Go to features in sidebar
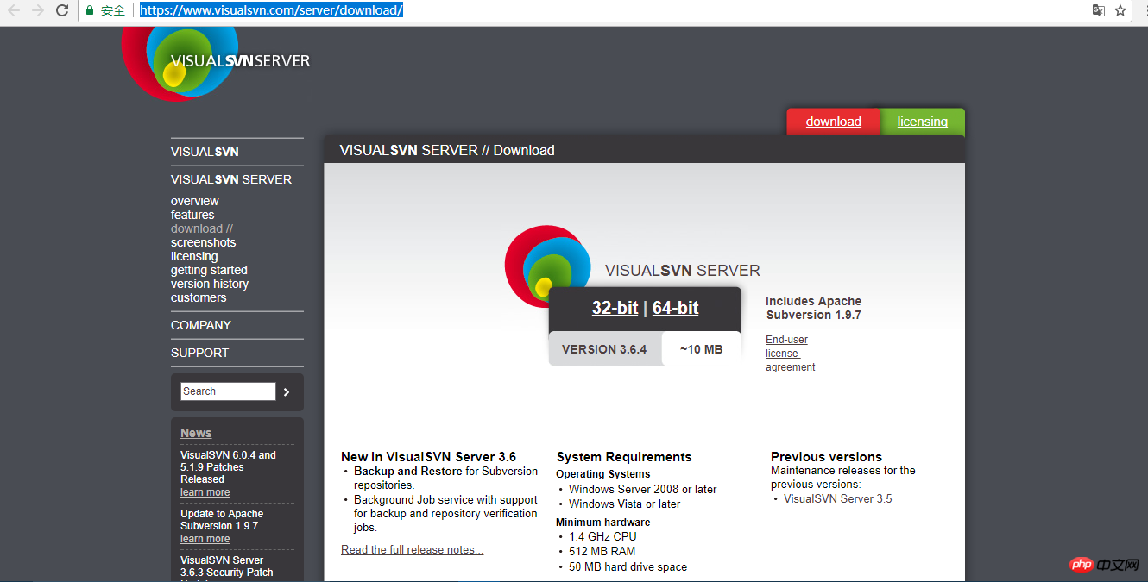The image size is (1148, 582). pyautogui.click(x=192, y=215)
